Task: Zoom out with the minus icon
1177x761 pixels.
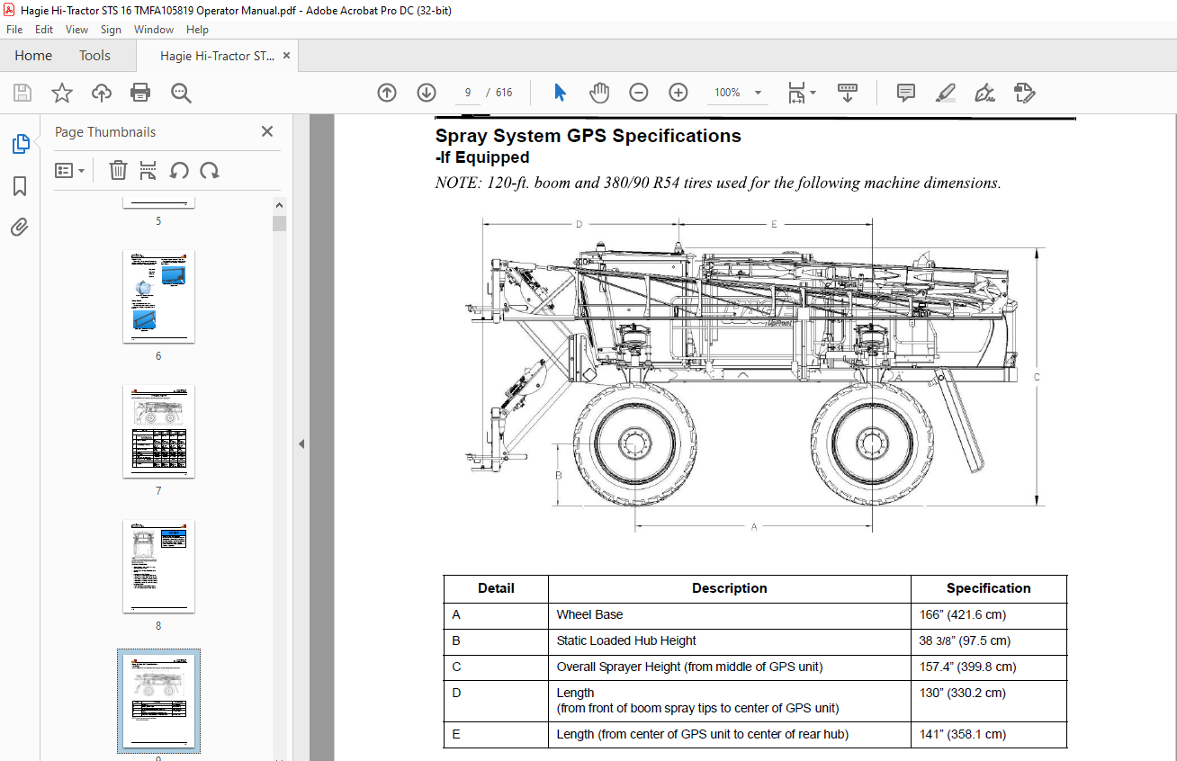Action: [x=639, y=93]
